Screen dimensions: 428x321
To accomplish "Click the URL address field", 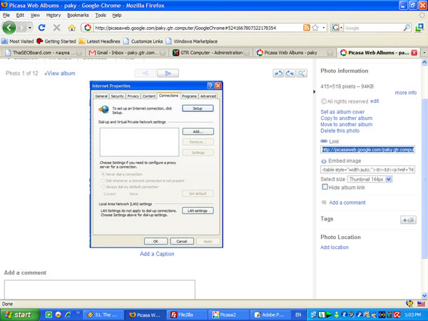I will click(198, 28).
